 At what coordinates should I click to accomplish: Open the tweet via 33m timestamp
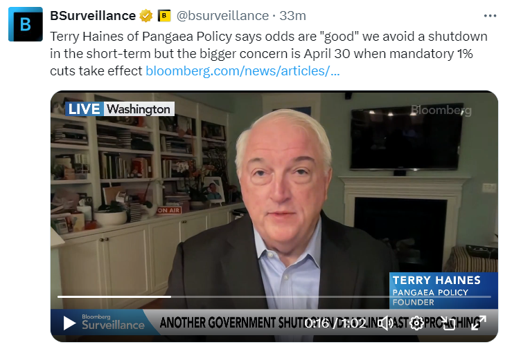click(x=292, y=16)
